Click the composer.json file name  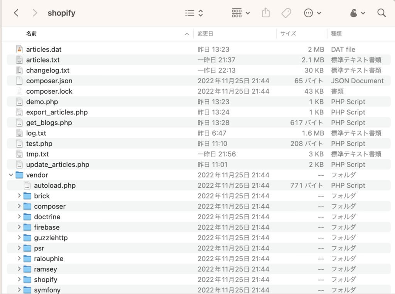coord(49,81)
